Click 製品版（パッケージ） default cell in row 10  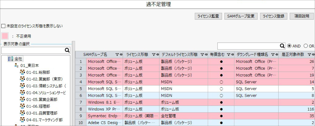coord(183,123)
